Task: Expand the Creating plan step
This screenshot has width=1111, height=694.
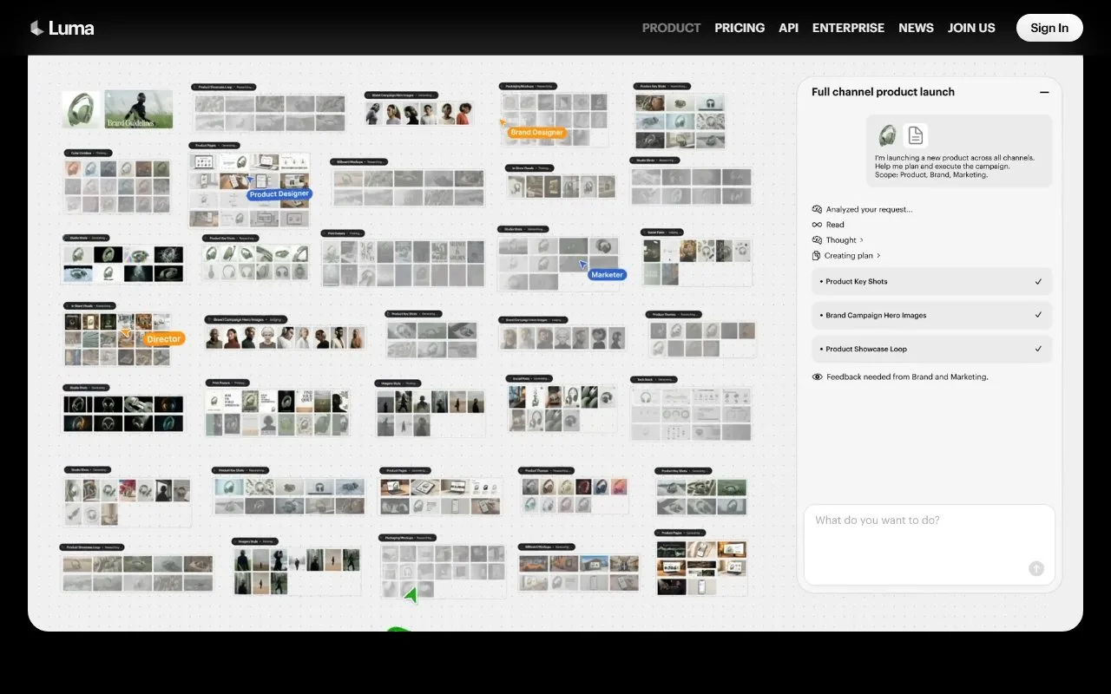Action: 852,256
